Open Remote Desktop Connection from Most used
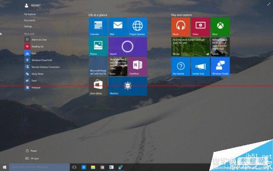The image size is (273, 171). 42,67
